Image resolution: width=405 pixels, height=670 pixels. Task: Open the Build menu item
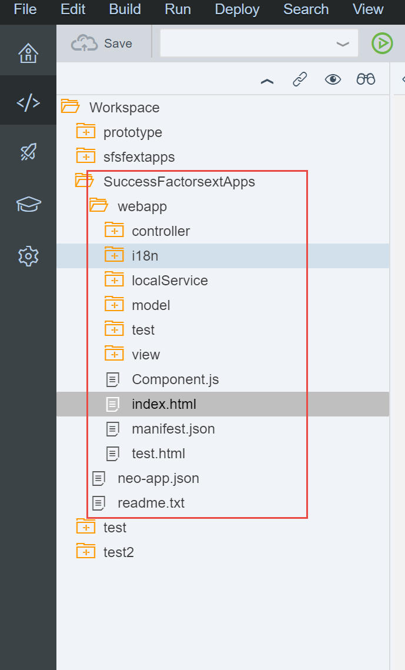124,9
